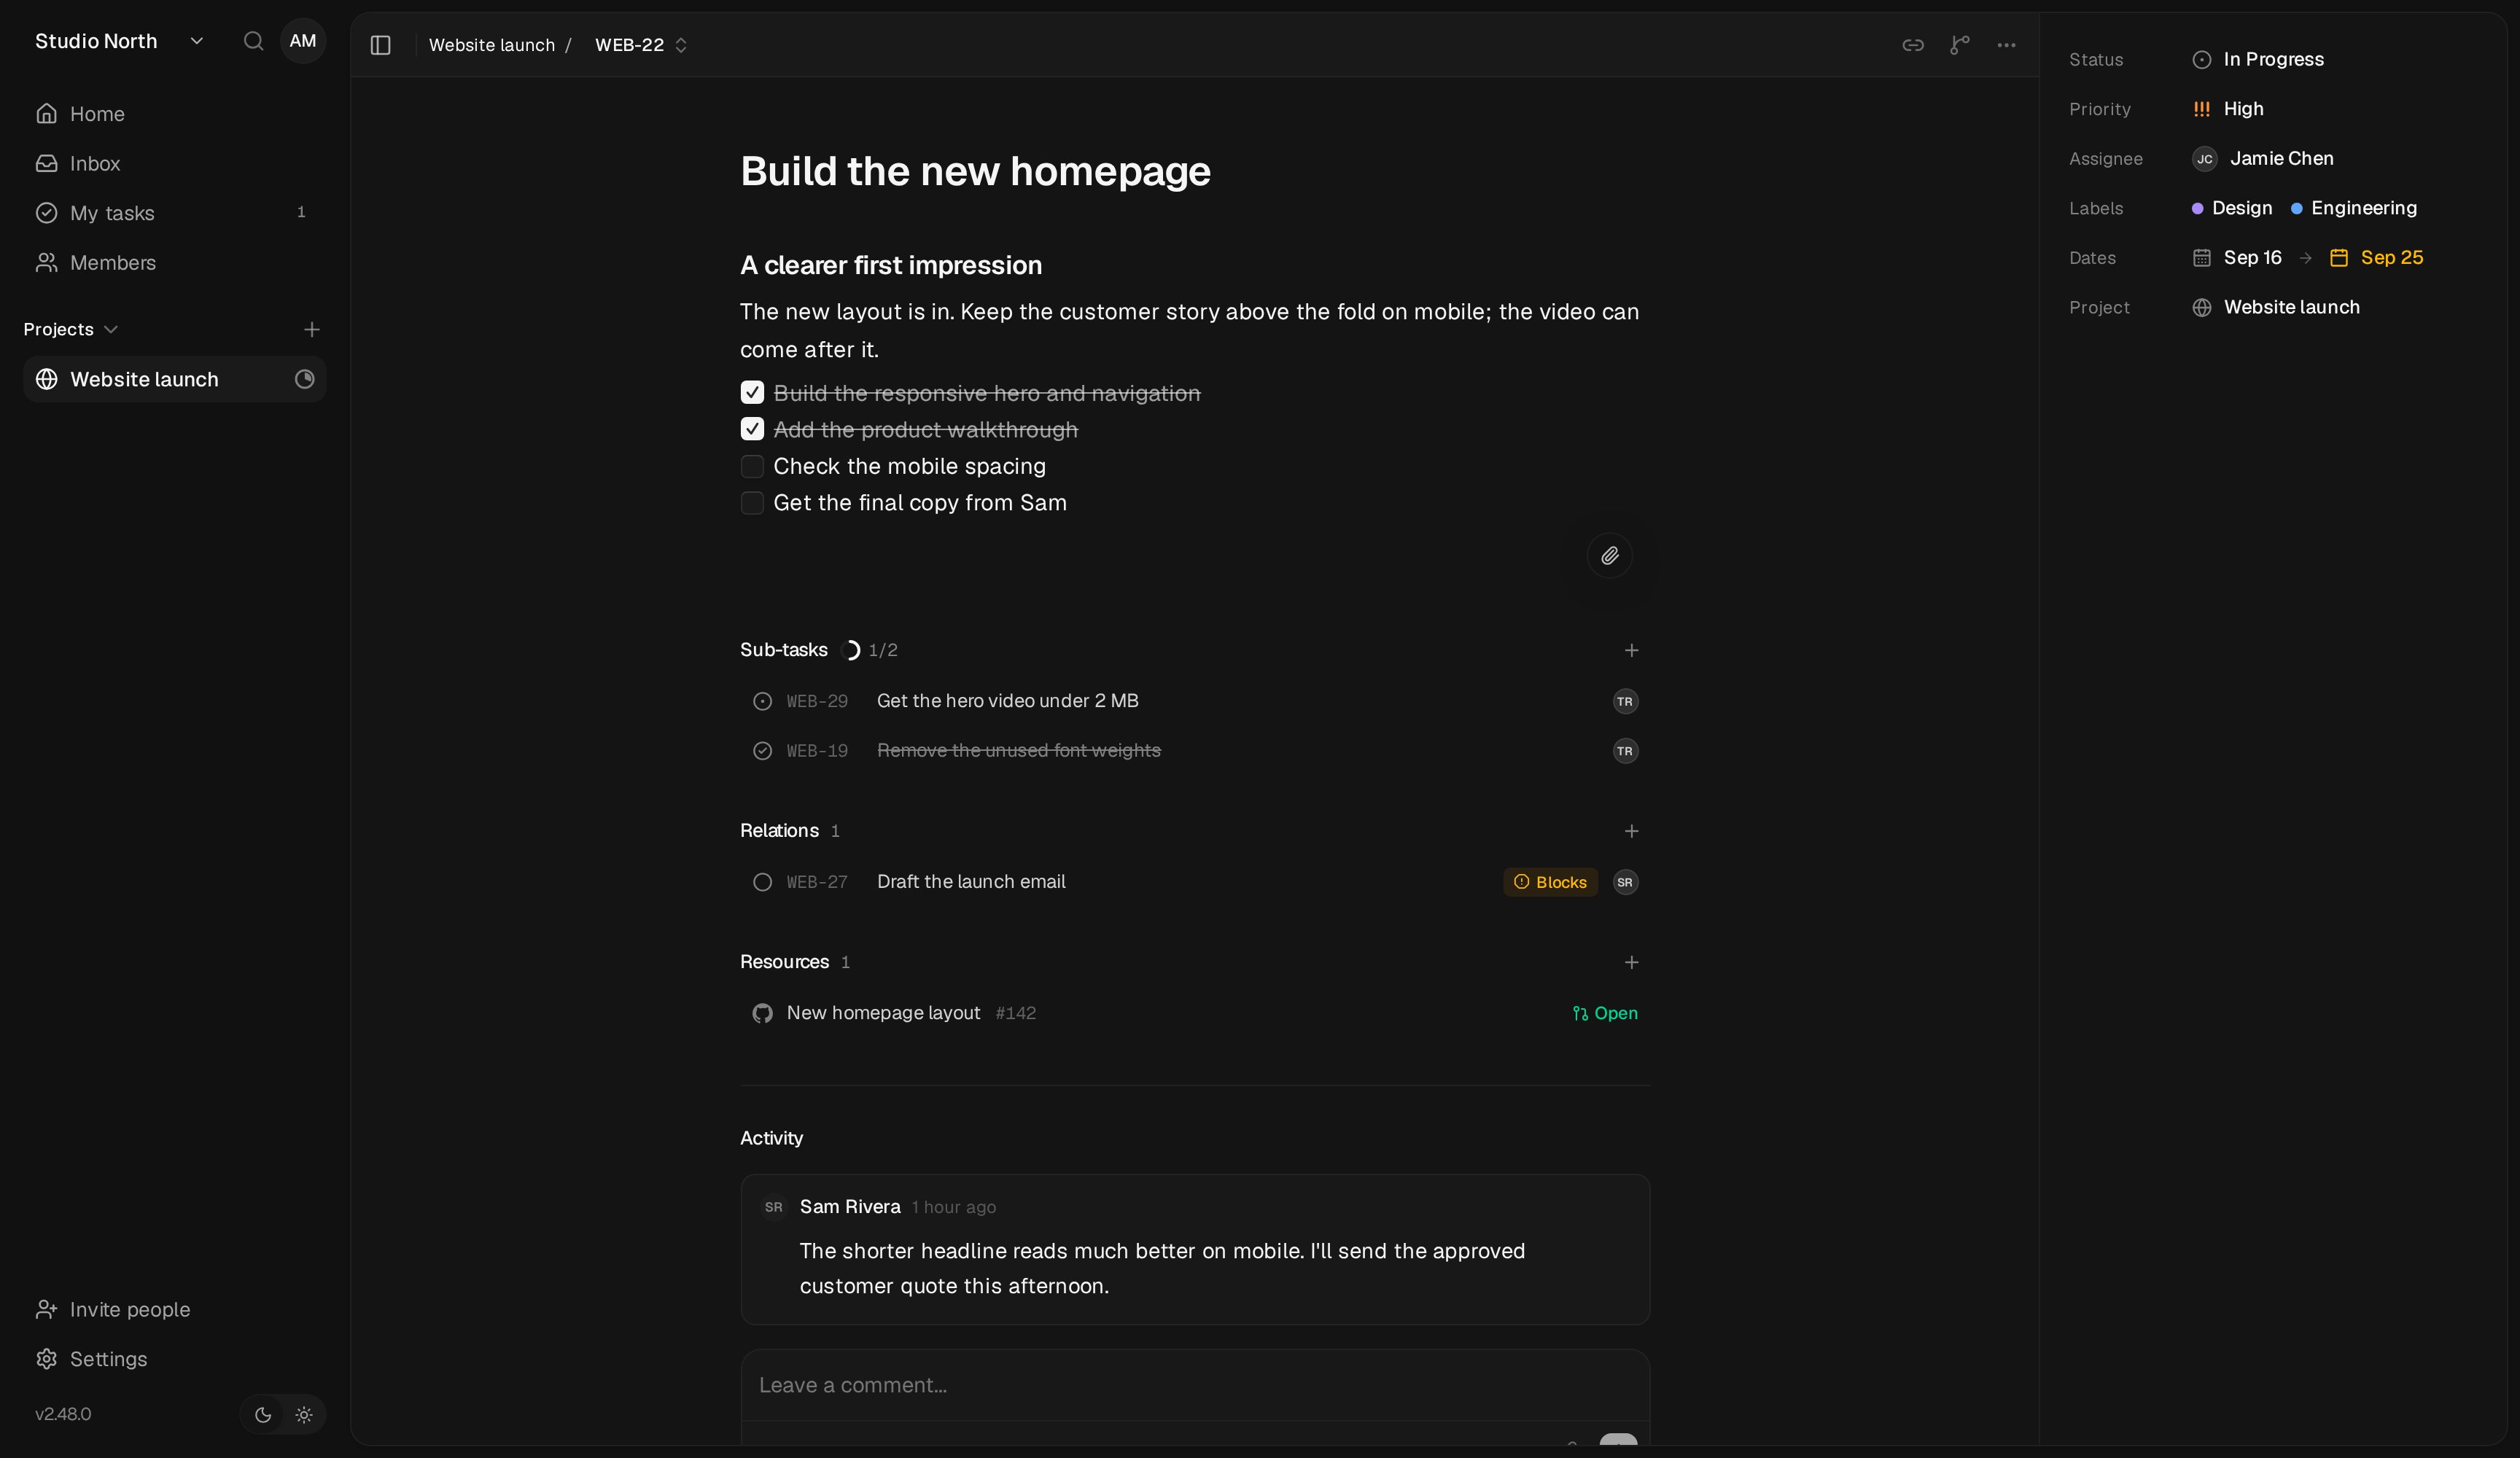
Task: Click the GitHub icon beside New homepage layout
Action: [762, 1013]
